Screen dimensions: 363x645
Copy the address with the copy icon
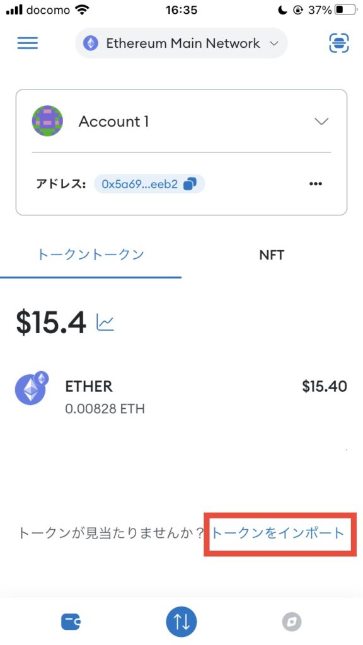coord(190,184)
